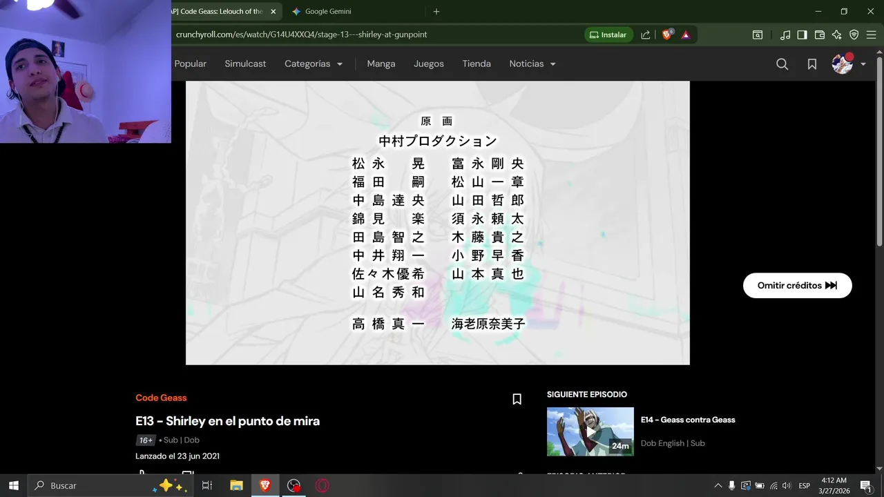Click the Instalar app button in address bar
Image resolution: width=884 pixels, height=497 pixels.
608,35
